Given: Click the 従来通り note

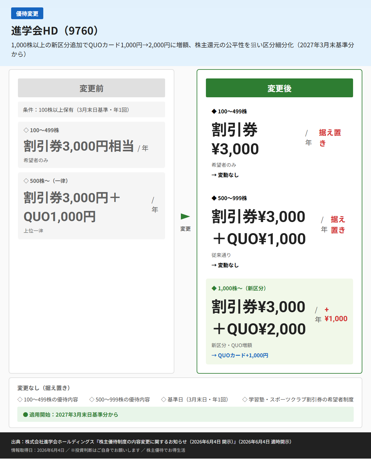Looking at the screenshot, I should (x=221, y=255).
